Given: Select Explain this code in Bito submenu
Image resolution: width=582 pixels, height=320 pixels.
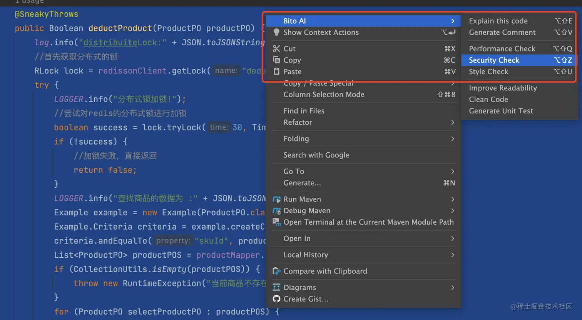Looking at the screenshot, I should click(520, 21).
